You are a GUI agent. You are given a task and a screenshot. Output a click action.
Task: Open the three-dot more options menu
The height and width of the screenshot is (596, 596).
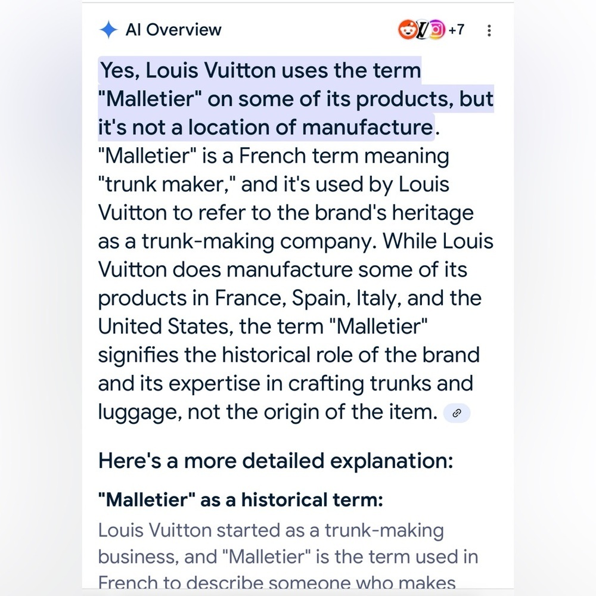click(489, 30)
